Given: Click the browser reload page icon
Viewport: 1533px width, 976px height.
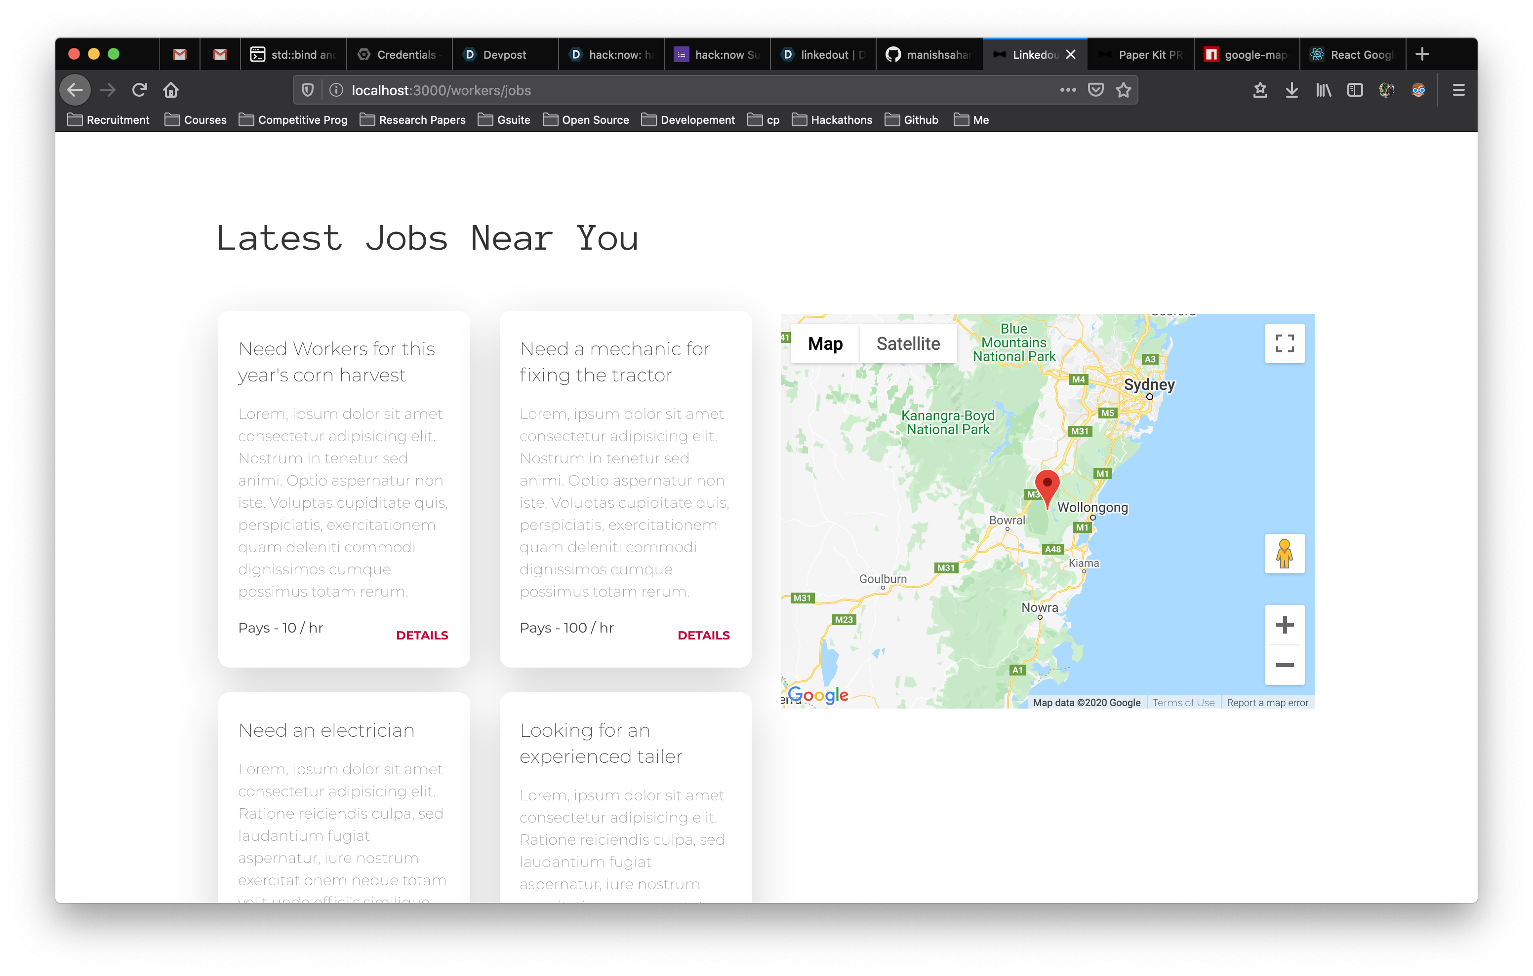Looking at the screenshot, I should (139, 90).
